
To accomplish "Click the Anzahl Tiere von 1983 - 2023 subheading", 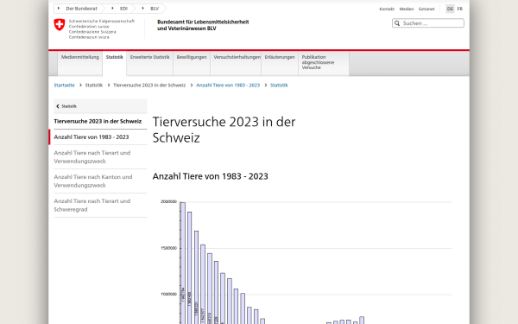I will [x=210, y=176].
